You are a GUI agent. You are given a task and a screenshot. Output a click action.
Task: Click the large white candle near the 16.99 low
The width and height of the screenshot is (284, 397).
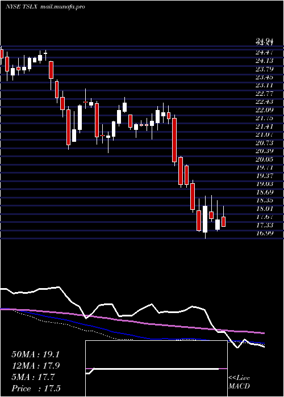205,219
